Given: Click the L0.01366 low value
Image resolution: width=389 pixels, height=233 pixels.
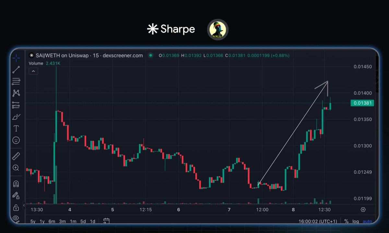Looking at the screenshot, I should coord(213,55).
